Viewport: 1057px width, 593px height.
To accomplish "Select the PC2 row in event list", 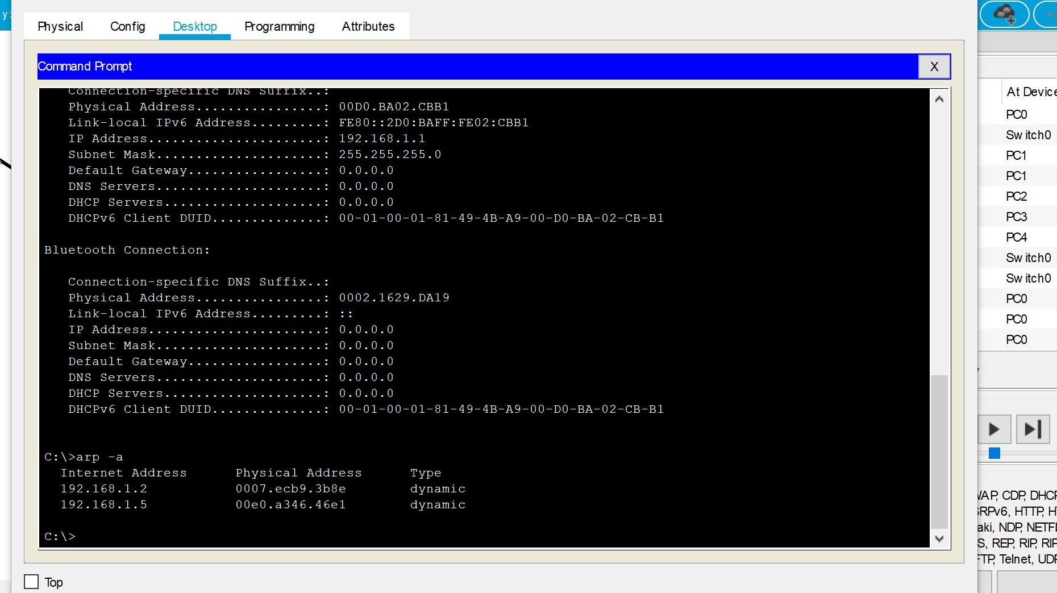I will [x=1017, y=196].
